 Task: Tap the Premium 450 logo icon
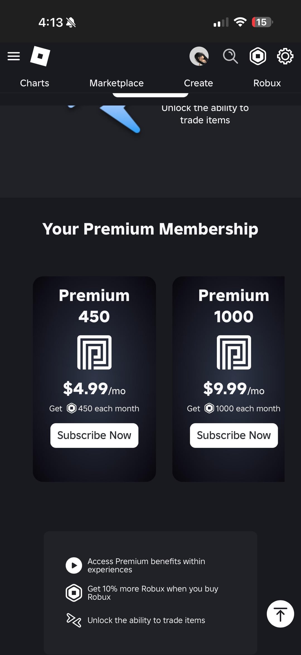tap(94, 352)
